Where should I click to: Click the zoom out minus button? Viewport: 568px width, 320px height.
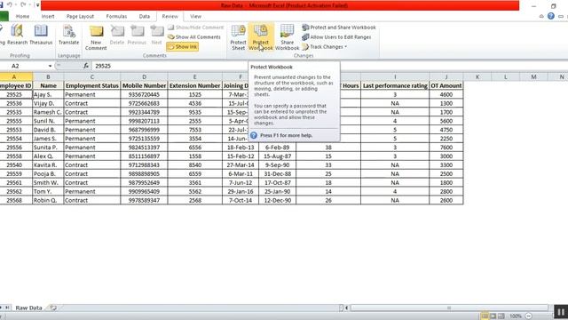(529, 316)
